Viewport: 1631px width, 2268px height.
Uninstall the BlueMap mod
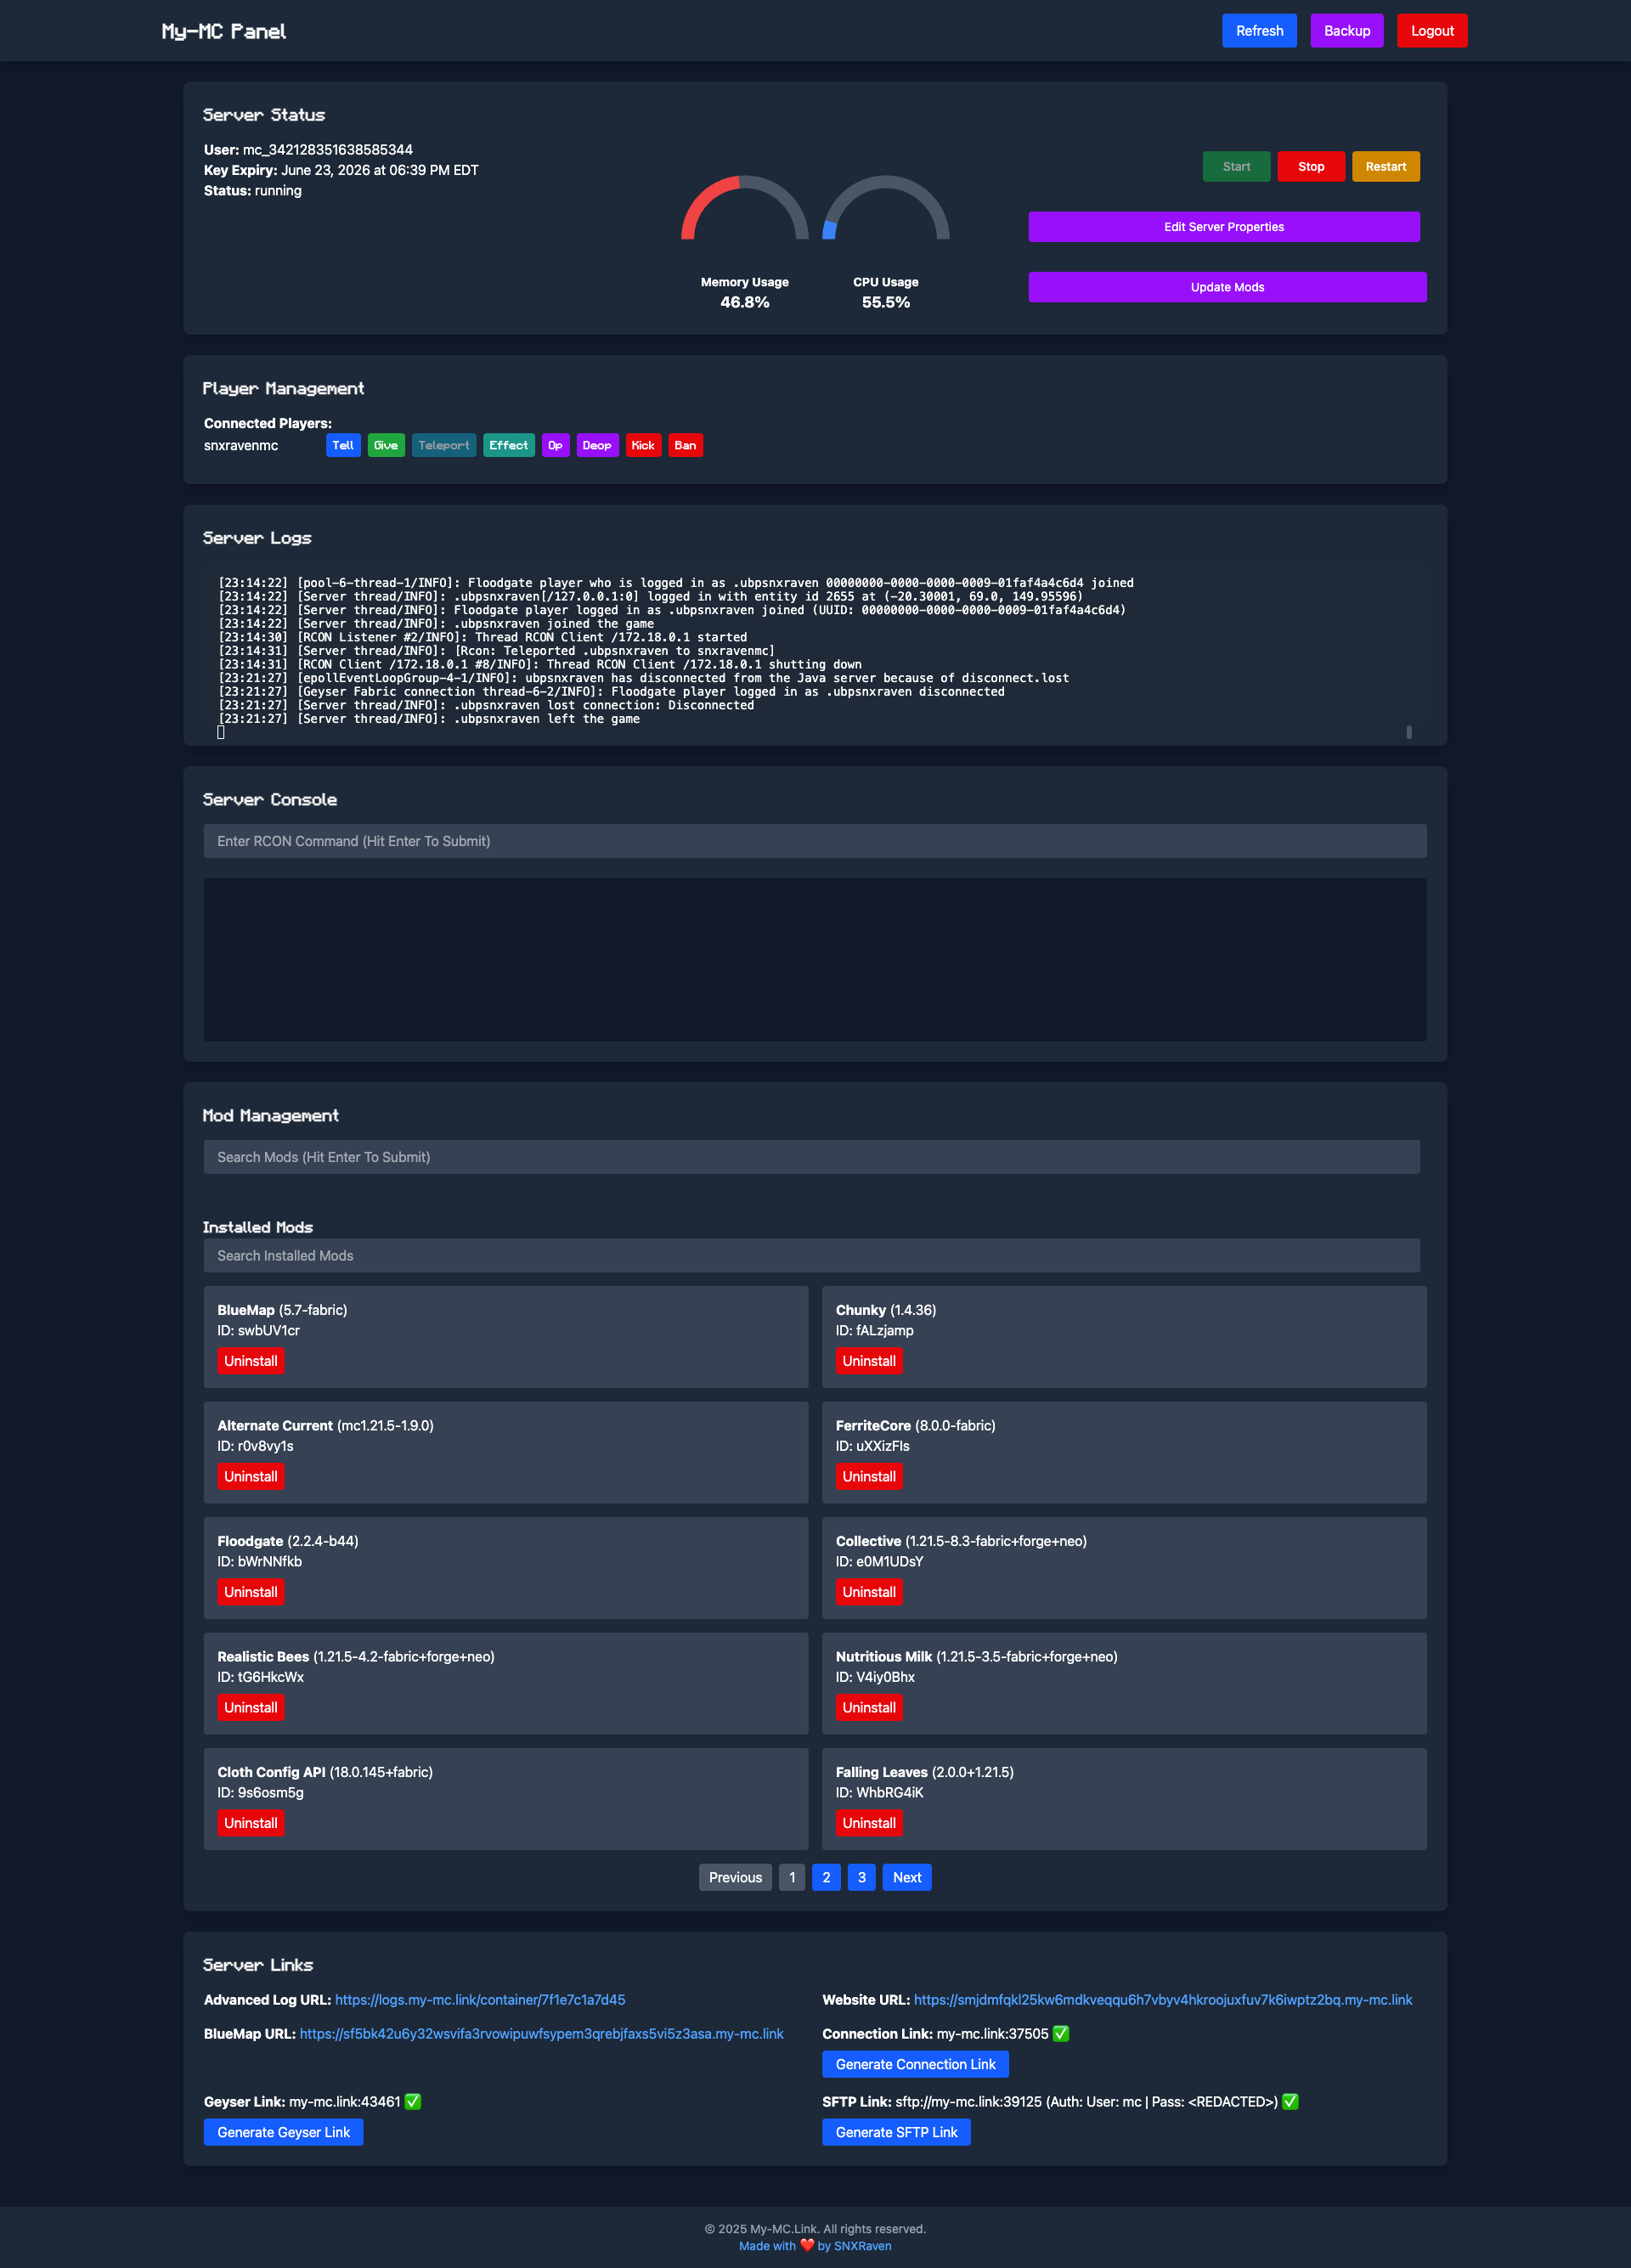pos(251,1361)
